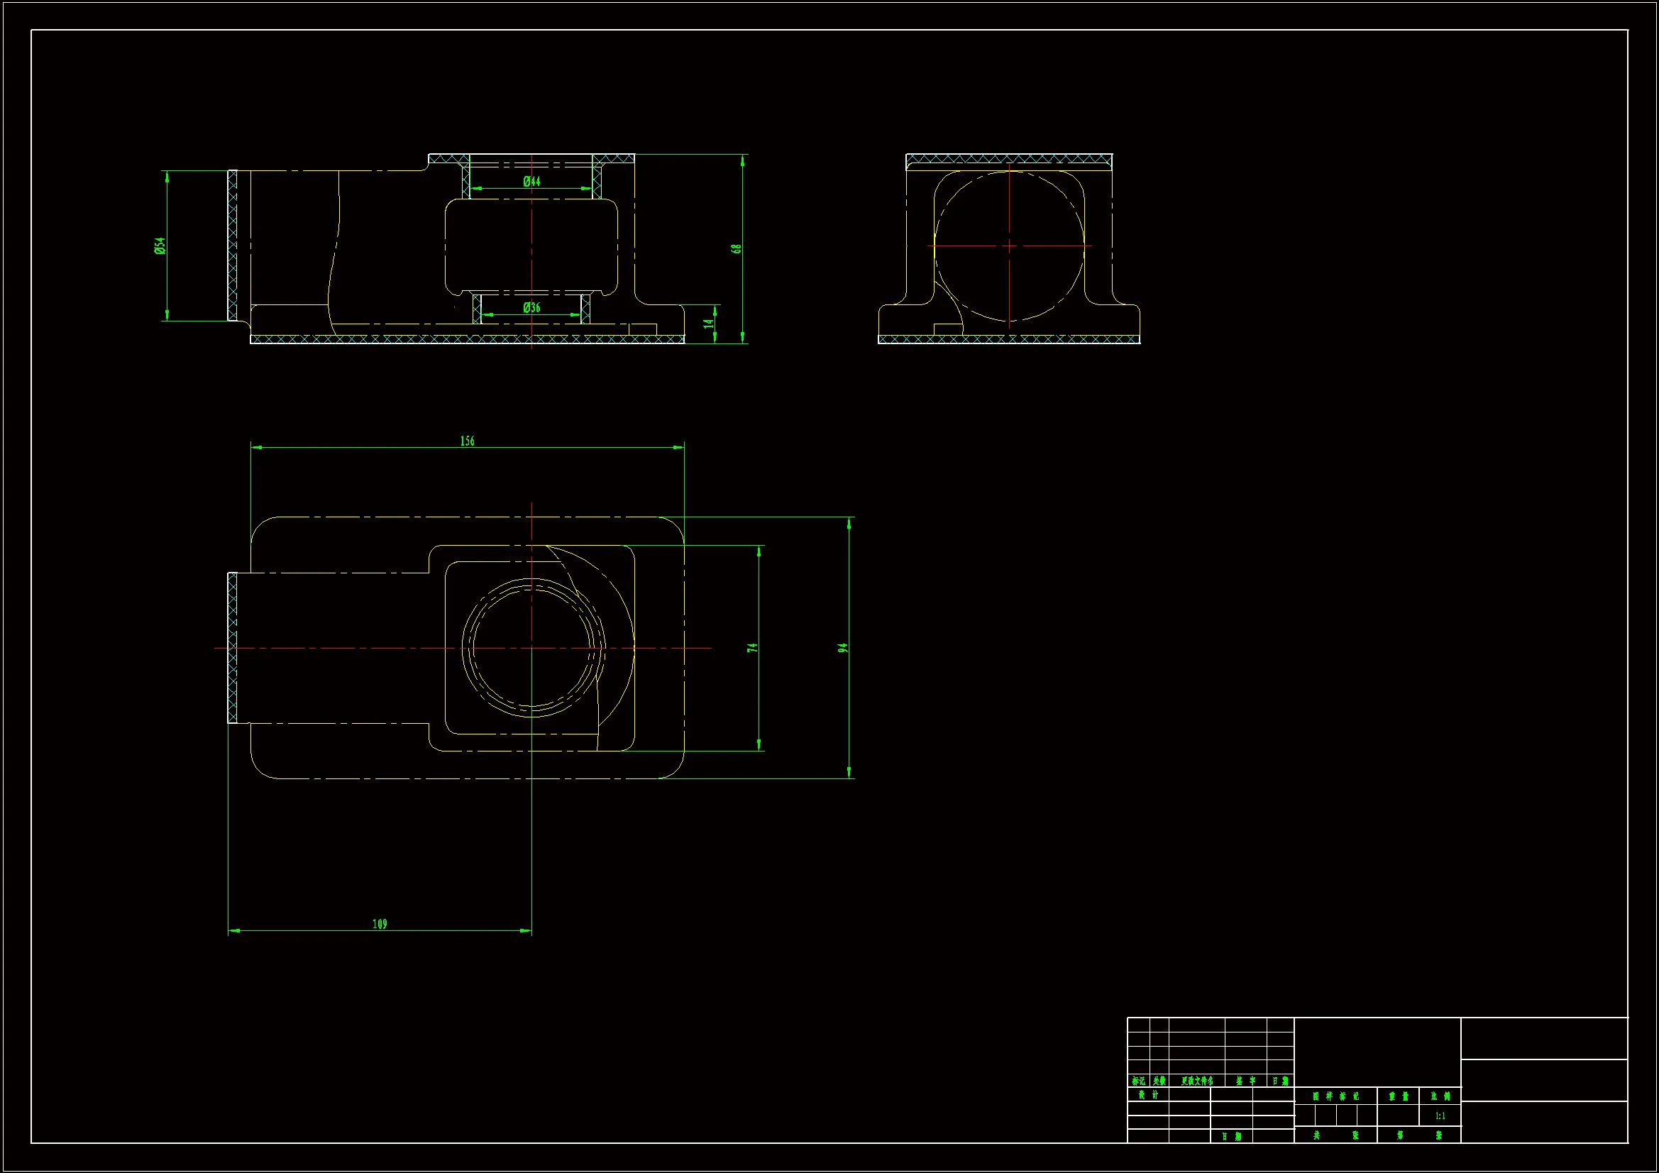Screen dimensions: 1659x1173
Task: Select the 更改文件名 column header
Action: pyautogui.click(x=1196, y=1081)
